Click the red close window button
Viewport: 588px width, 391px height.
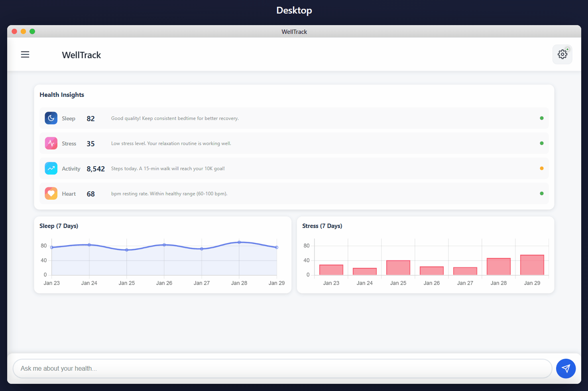[14, 31]
